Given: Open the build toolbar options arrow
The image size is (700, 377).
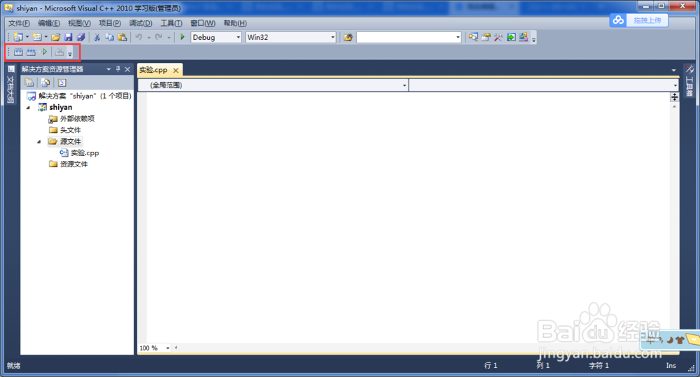Looking at the screenshot, I should click(70, 53).
